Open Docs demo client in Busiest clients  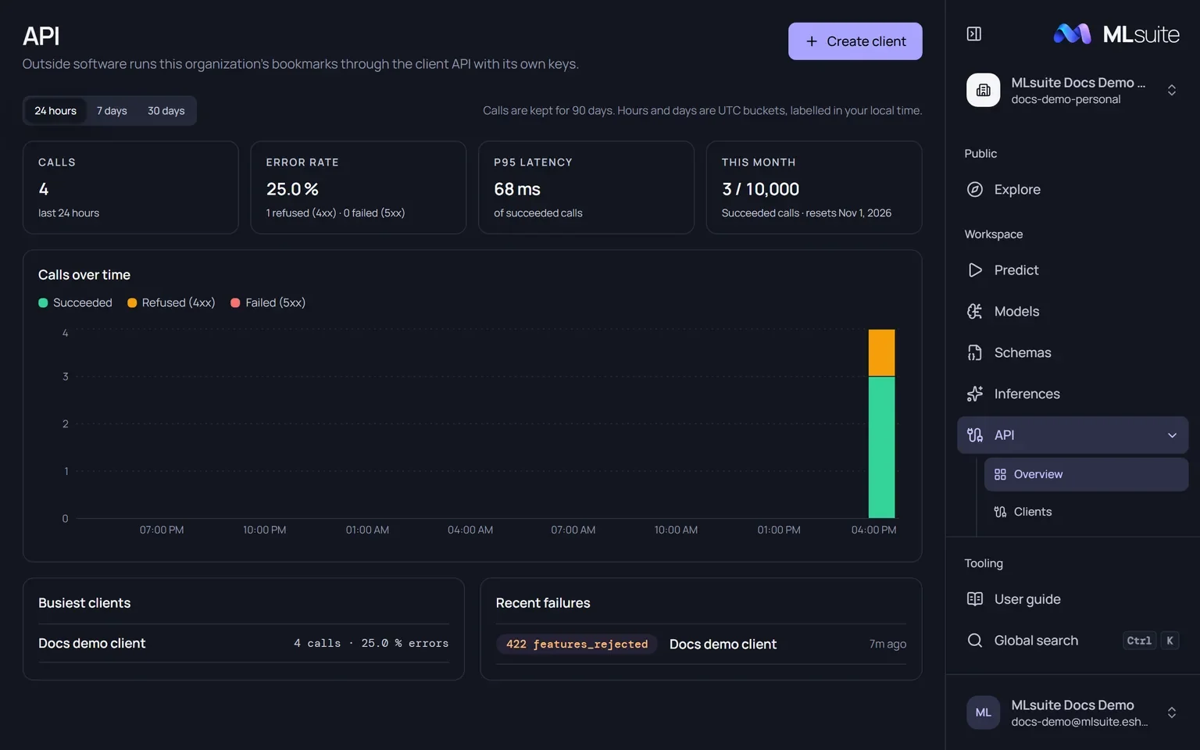(x=91, y=643)
